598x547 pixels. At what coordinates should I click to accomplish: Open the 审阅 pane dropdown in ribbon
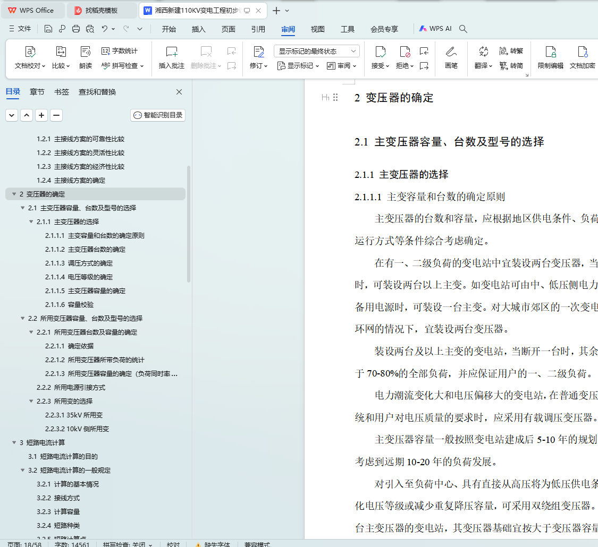point(342,65)
